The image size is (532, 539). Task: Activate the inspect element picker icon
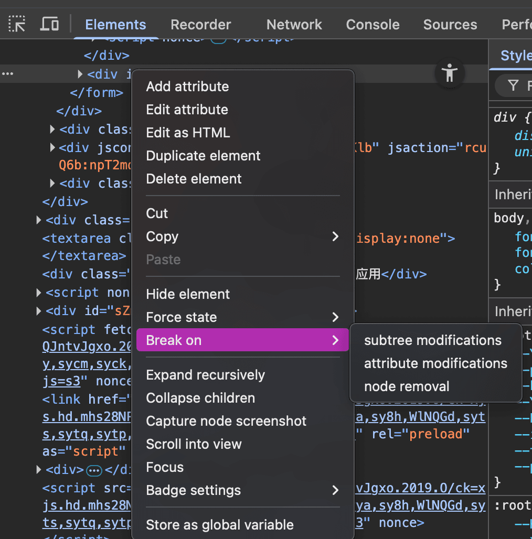[17, 24]
